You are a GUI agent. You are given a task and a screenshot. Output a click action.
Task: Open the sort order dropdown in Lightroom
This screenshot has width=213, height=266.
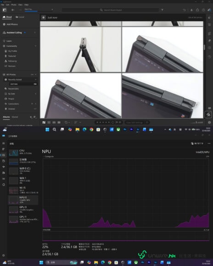[x=78, y=122]
